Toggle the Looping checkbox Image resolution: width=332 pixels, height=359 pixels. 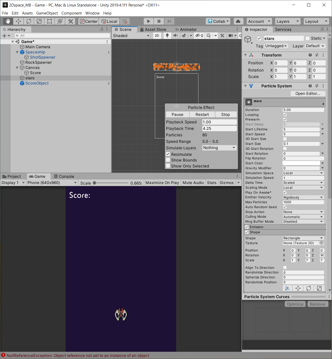(x=285, y=115)
